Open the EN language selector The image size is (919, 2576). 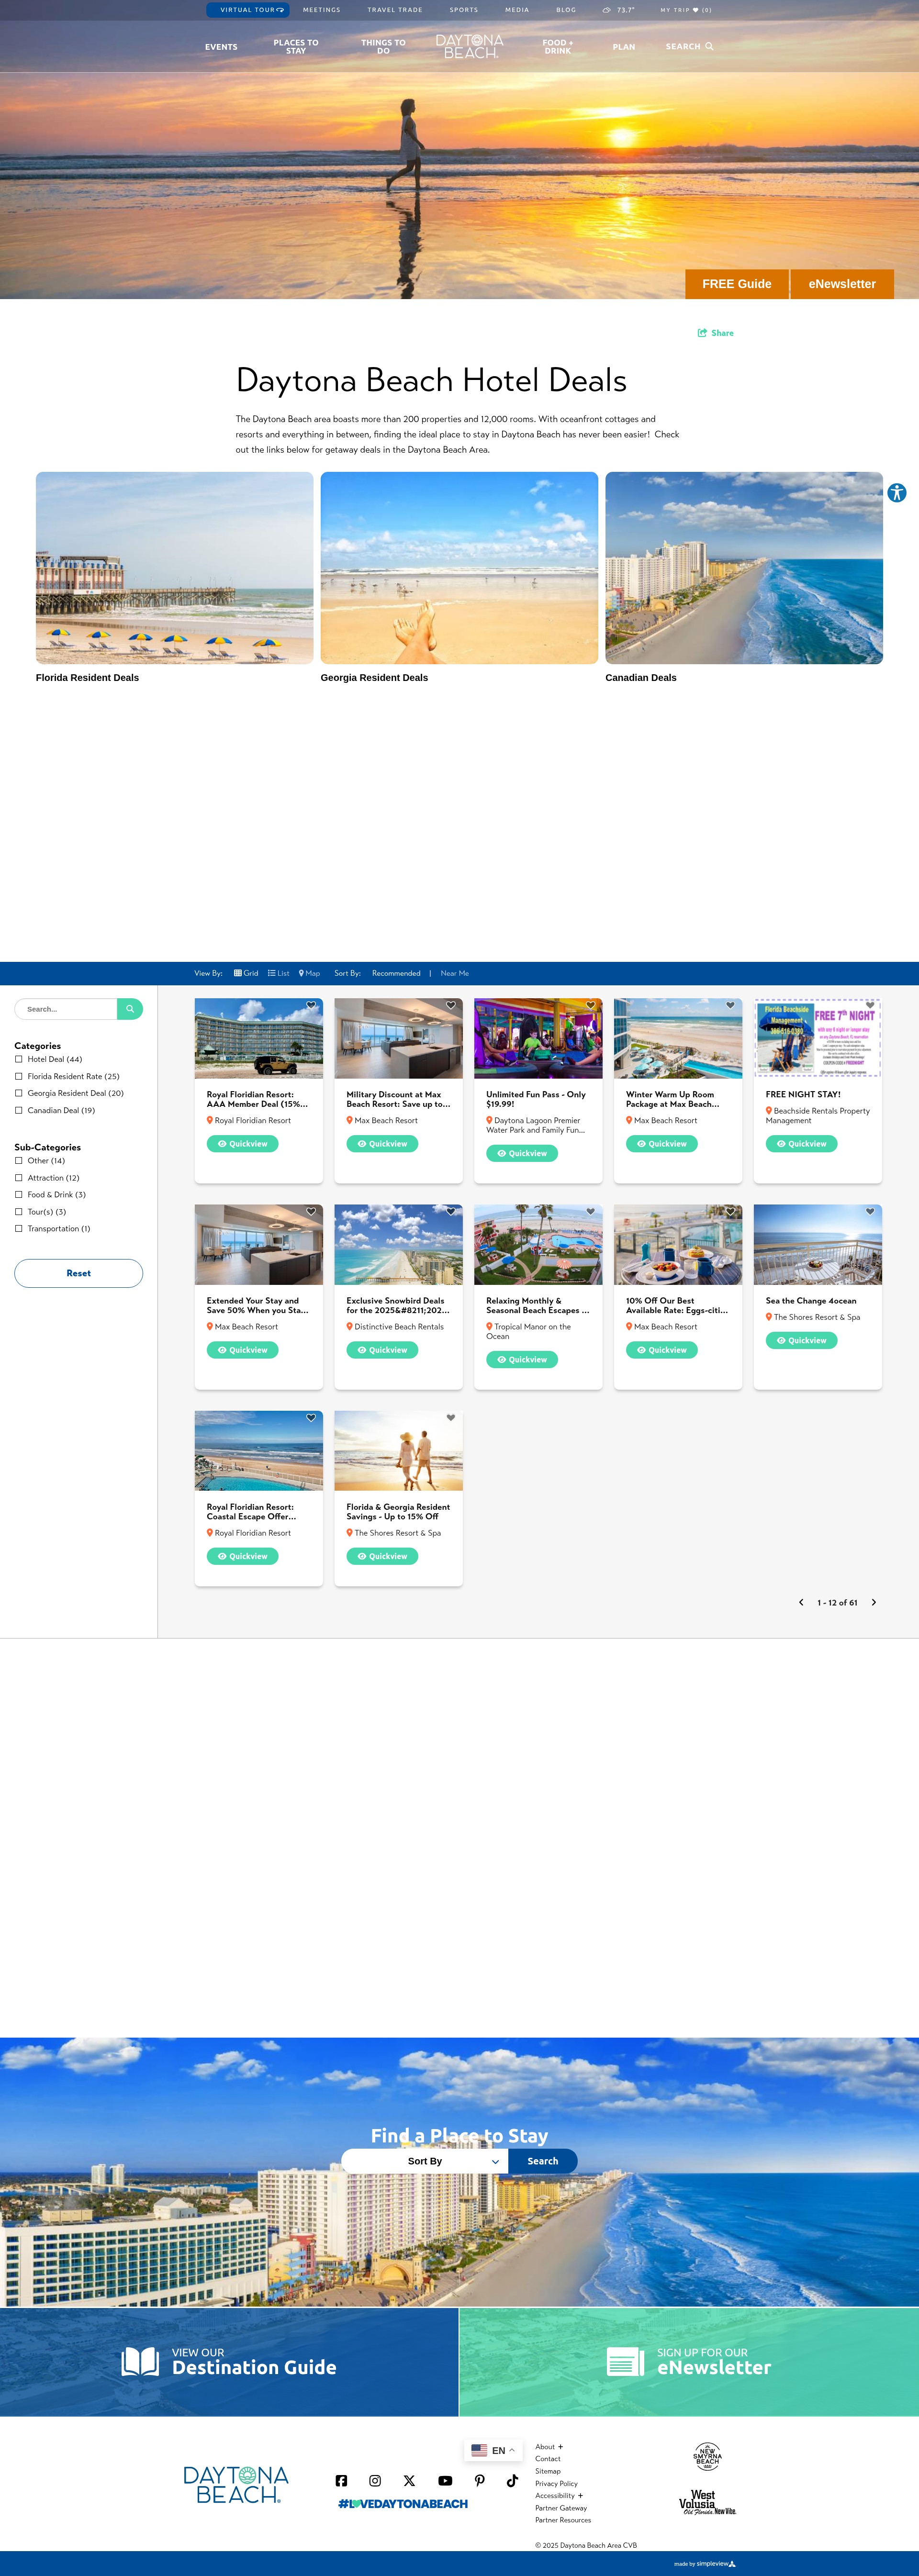(493, 2450)
